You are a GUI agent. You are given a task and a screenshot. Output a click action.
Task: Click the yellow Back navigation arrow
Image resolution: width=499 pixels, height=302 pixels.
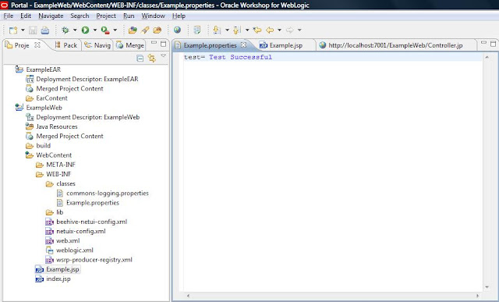pos(270,30)
